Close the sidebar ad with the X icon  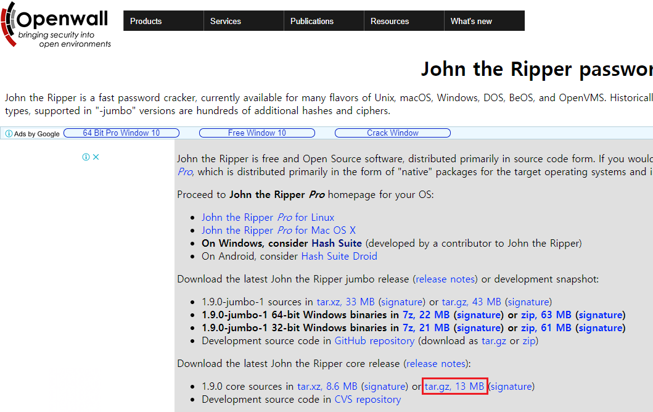(96, 157)
